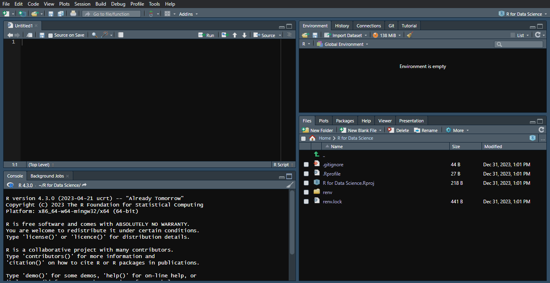550x283 pixels.
Task: Click the Compile Report notebook icon
Action: (x=121, y=35)
